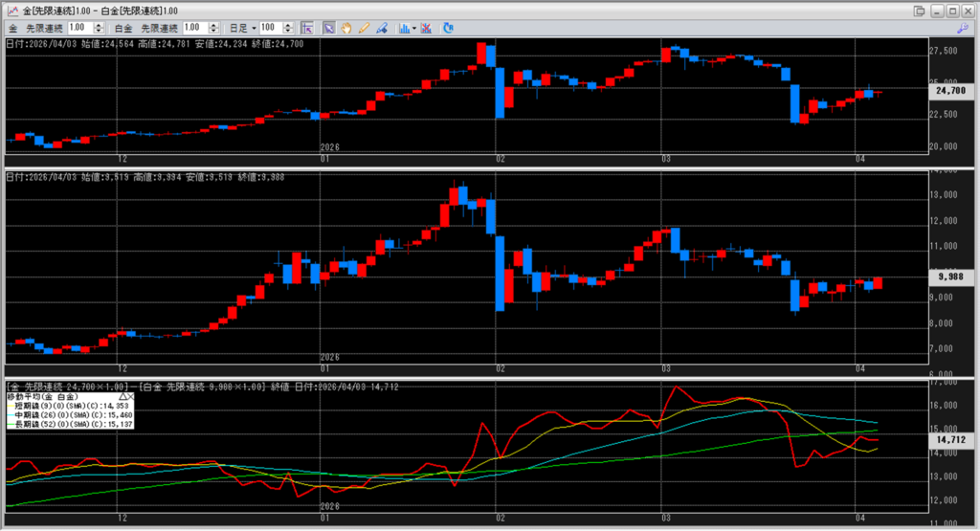Collapse the 移動平均 legend with triangle
980x531 pixels.
(123, 397)
